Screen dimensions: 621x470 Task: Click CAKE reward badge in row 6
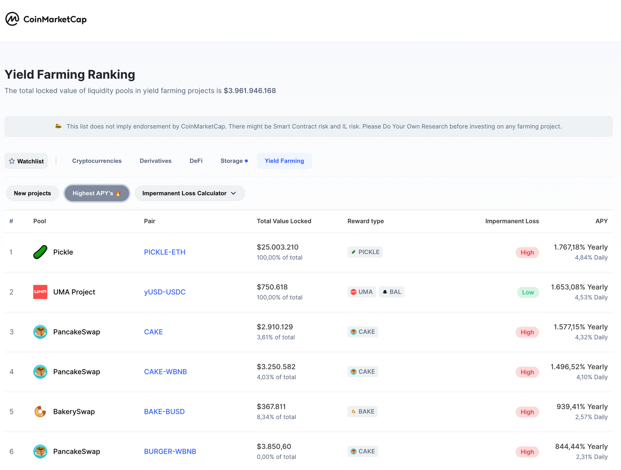363,451
